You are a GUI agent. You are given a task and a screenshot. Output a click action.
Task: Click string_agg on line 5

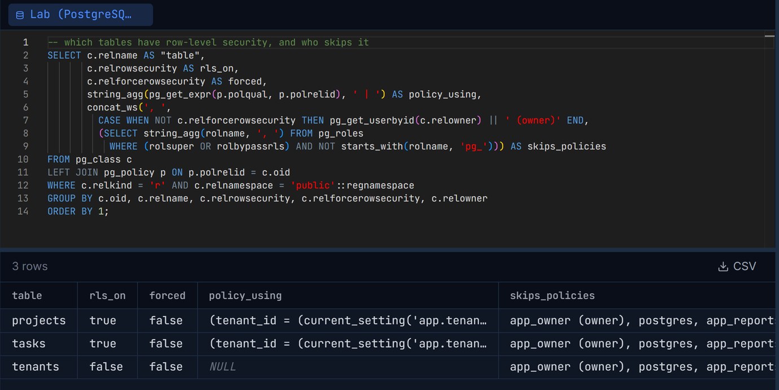click(x=115, y=94)
